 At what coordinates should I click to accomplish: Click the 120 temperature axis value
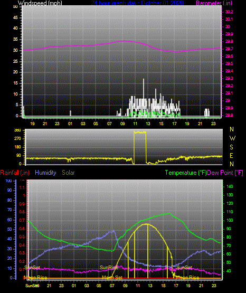pos(230,203)
